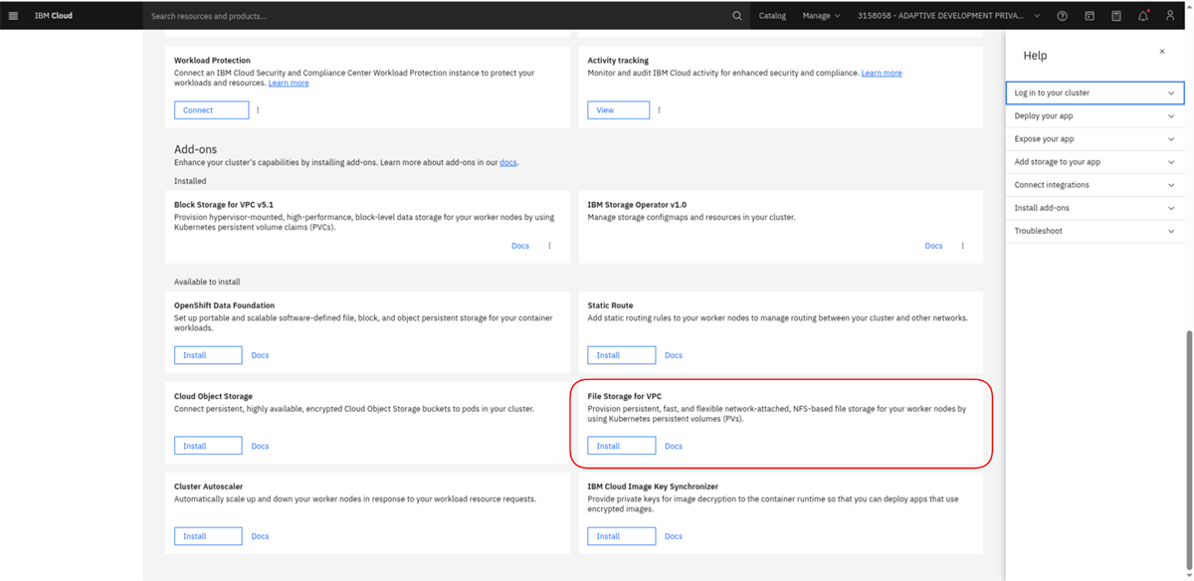
Task: Open Docs for Block Storage for VPC
Action: [520, 246]
